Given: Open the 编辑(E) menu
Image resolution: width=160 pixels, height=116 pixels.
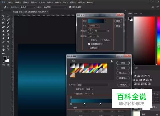Looking at the screenshot, I should (18, 2).
